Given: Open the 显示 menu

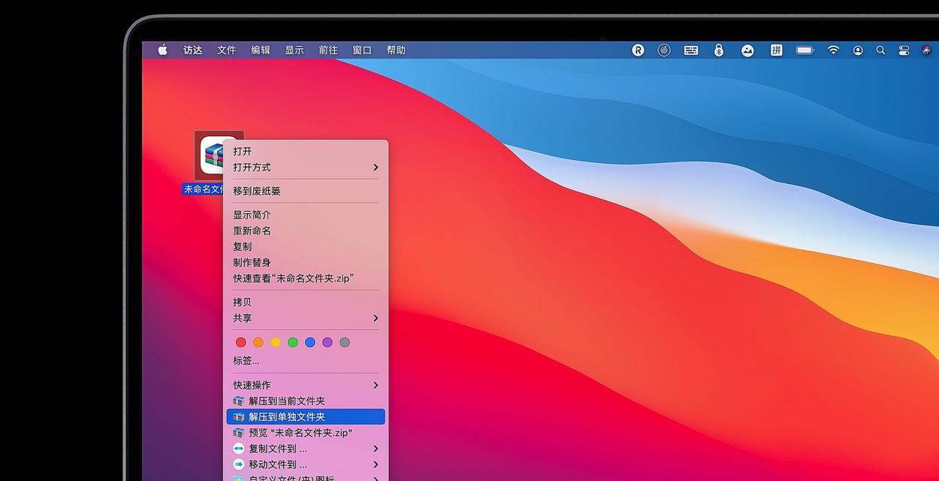Looking at the screenshot, I should (294, 50).
